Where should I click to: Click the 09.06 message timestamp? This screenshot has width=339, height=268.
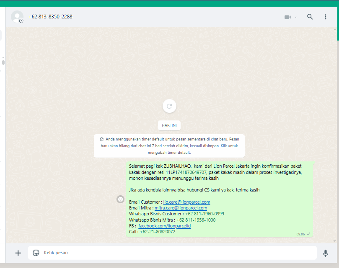tap(300, 234)
